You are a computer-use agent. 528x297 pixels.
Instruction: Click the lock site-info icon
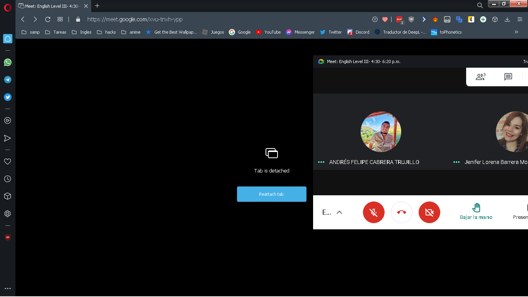tap(78, 19)
